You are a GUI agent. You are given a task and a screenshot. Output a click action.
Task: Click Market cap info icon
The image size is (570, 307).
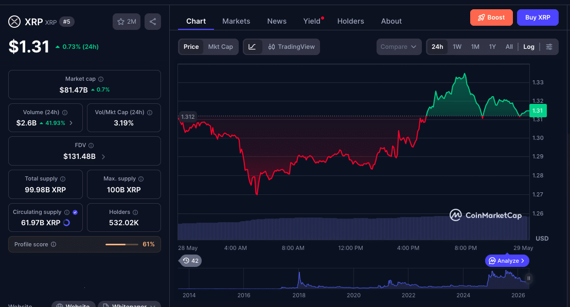pos(101,79)
